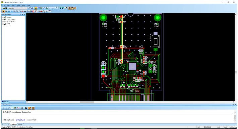Image resolution: width=238 pixels, height=129 pixels.
Task: Expand the Layers tree node
Action: tap(3, 17)
